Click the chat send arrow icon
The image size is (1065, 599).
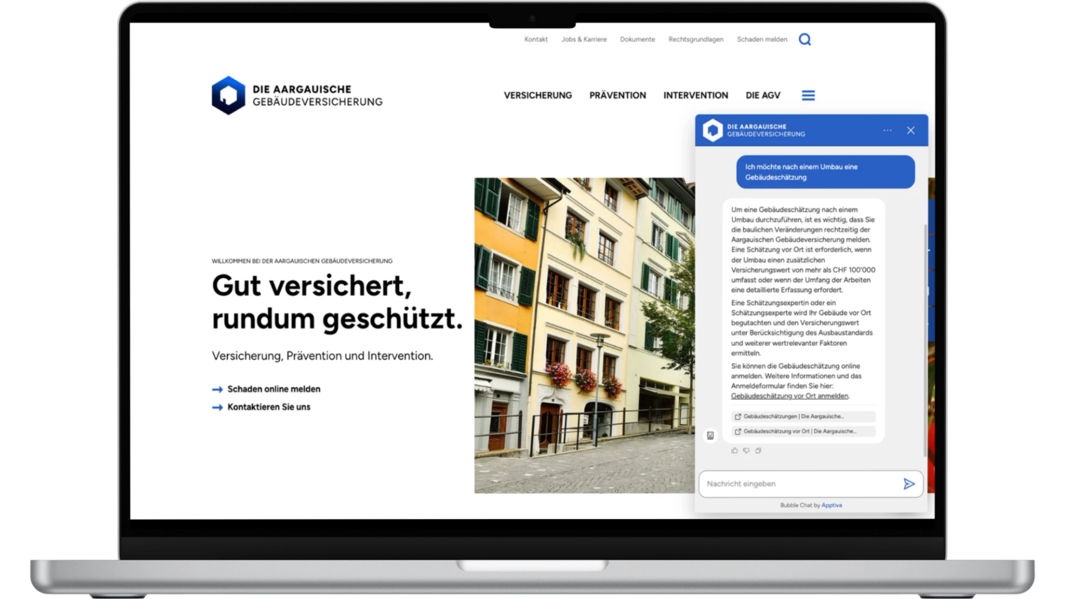coord(909,484)
